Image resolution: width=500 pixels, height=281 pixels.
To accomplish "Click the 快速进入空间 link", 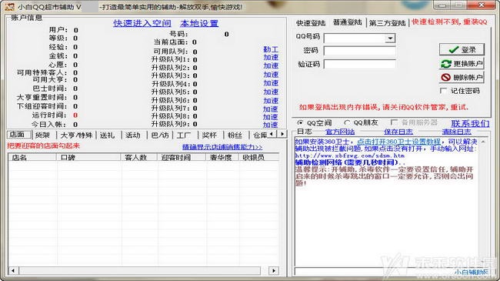I will (142, 23).
